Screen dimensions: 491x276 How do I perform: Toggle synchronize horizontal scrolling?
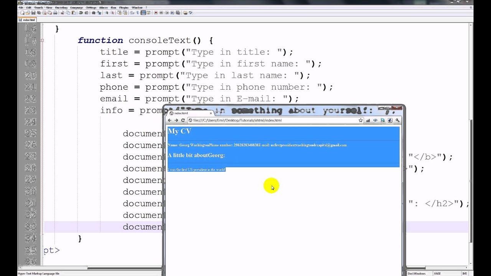tap(125, 13)
